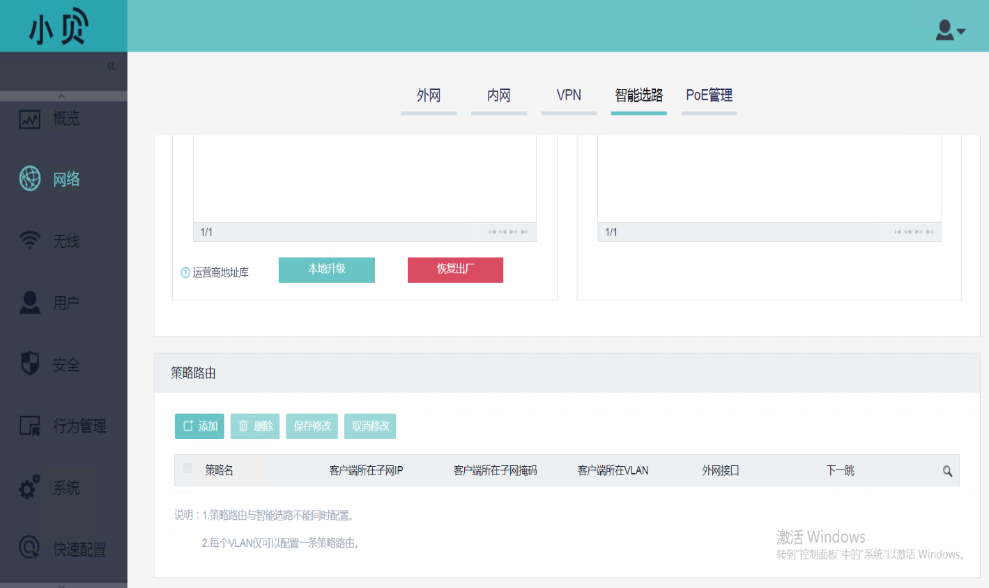Jump to first page in 运营商地址库 panel pager
The width and height of the screenshot is (989, 588).
coord(492,232)
